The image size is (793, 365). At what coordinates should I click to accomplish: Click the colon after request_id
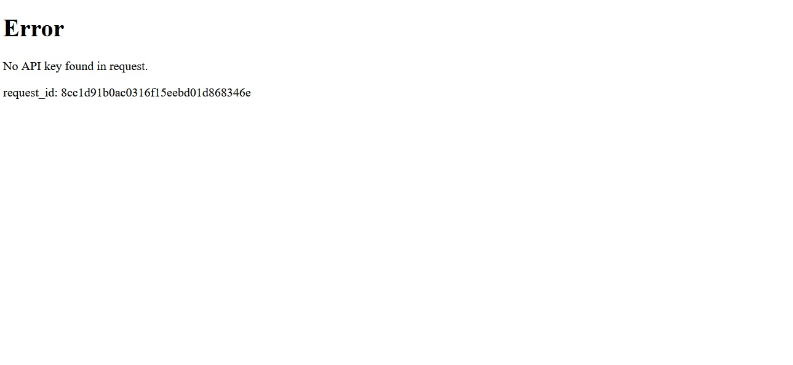tap(56, 94)
